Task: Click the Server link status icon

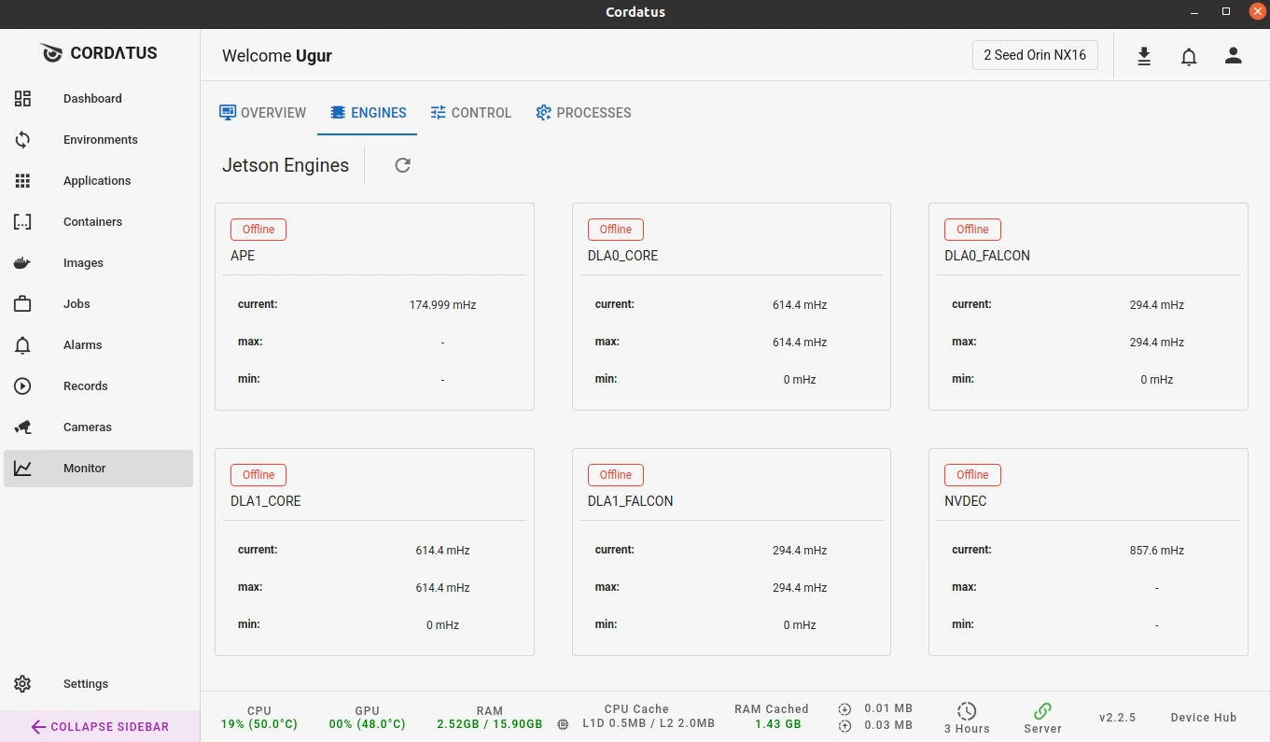Action: 1042,711
